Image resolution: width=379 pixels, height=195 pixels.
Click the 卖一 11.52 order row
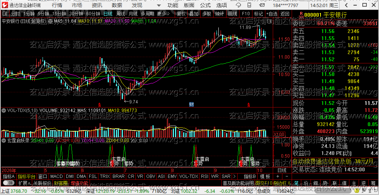[335, 59]
